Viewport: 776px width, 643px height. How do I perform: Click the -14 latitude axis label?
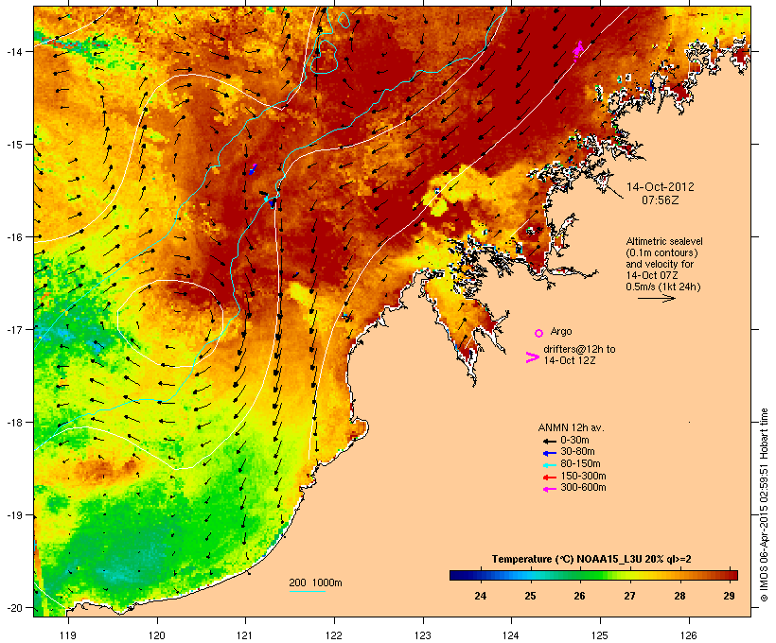13,51
